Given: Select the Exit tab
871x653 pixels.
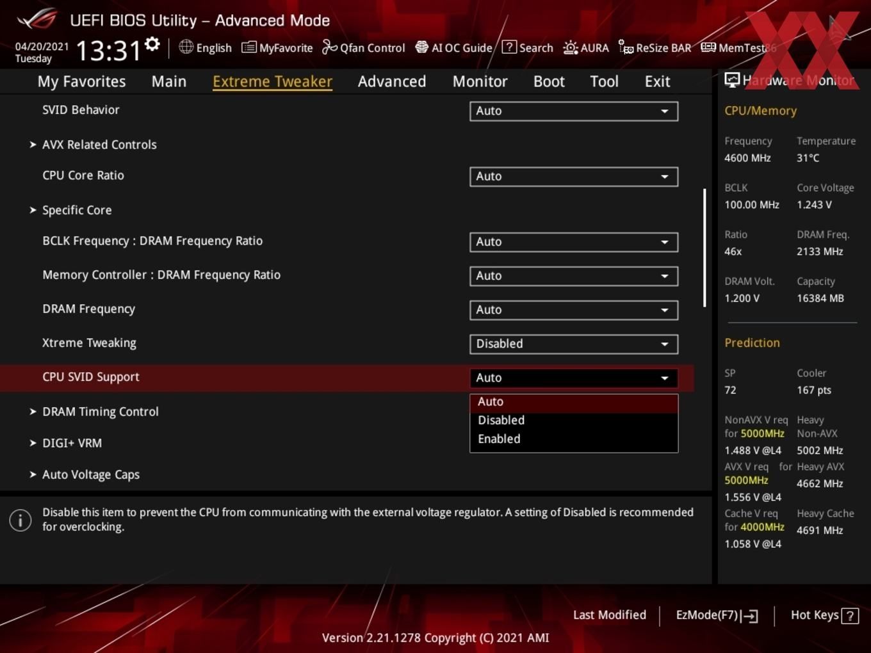Looking at the screenshot, I should click(x=657, y=81).
